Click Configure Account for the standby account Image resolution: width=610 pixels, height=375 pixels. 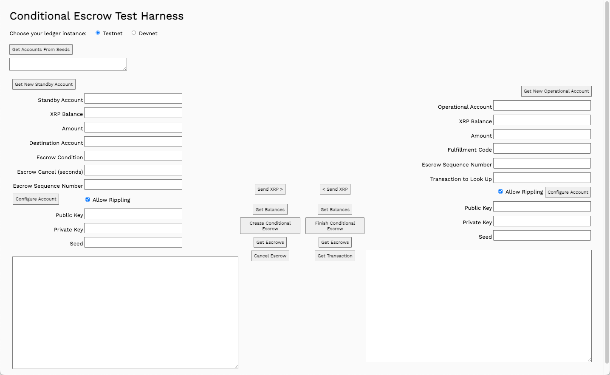(36, 199)
